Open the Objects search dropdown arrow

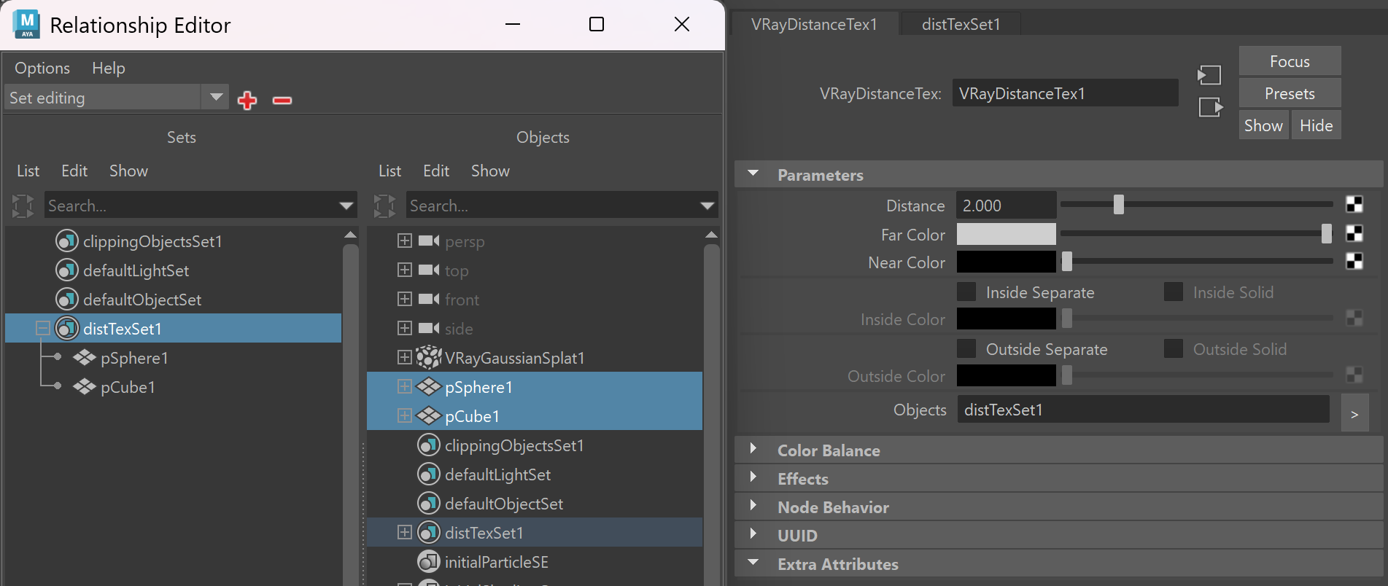click(x=707, y=206)
